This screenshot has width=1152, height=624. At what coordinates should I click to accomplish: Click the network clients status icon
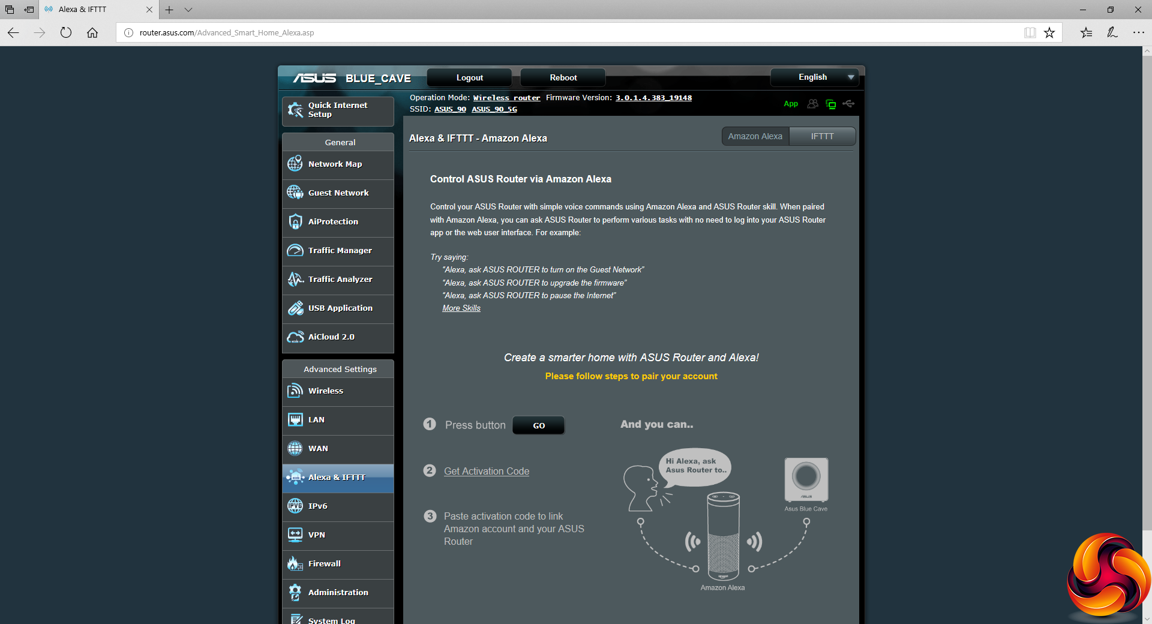[831, 104]
